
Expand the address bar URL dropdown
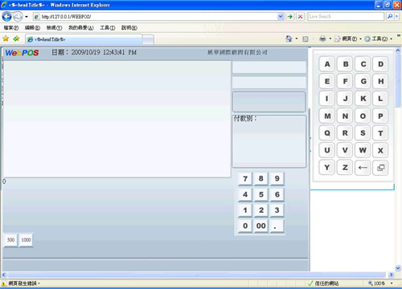(281, 17)
